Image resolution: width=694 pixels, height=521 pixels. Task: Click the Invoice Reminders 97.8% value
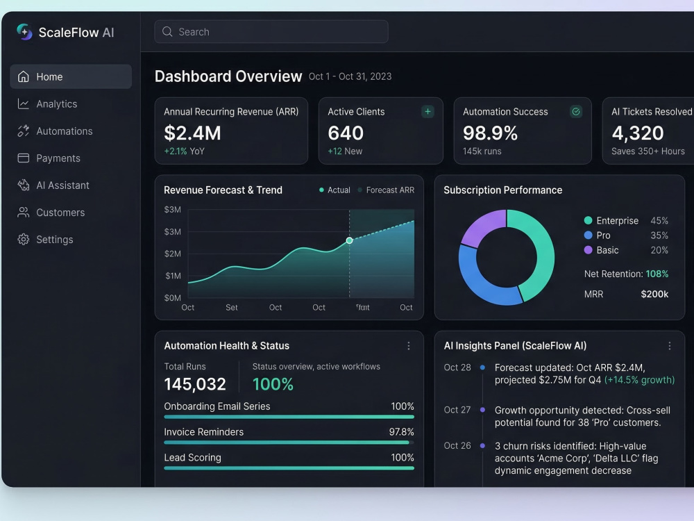pos(401,432)
